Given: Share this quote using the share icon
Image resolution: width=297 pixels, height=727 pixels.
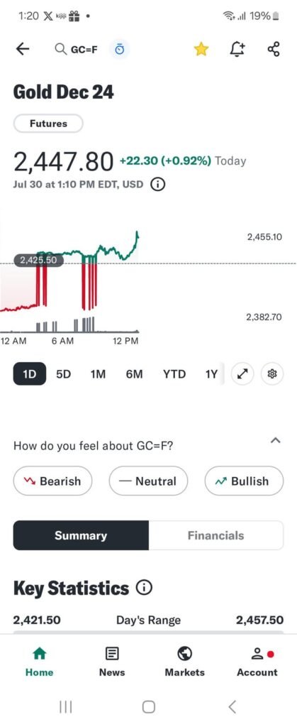Looking at the screenshot, I should pos(274,49).
